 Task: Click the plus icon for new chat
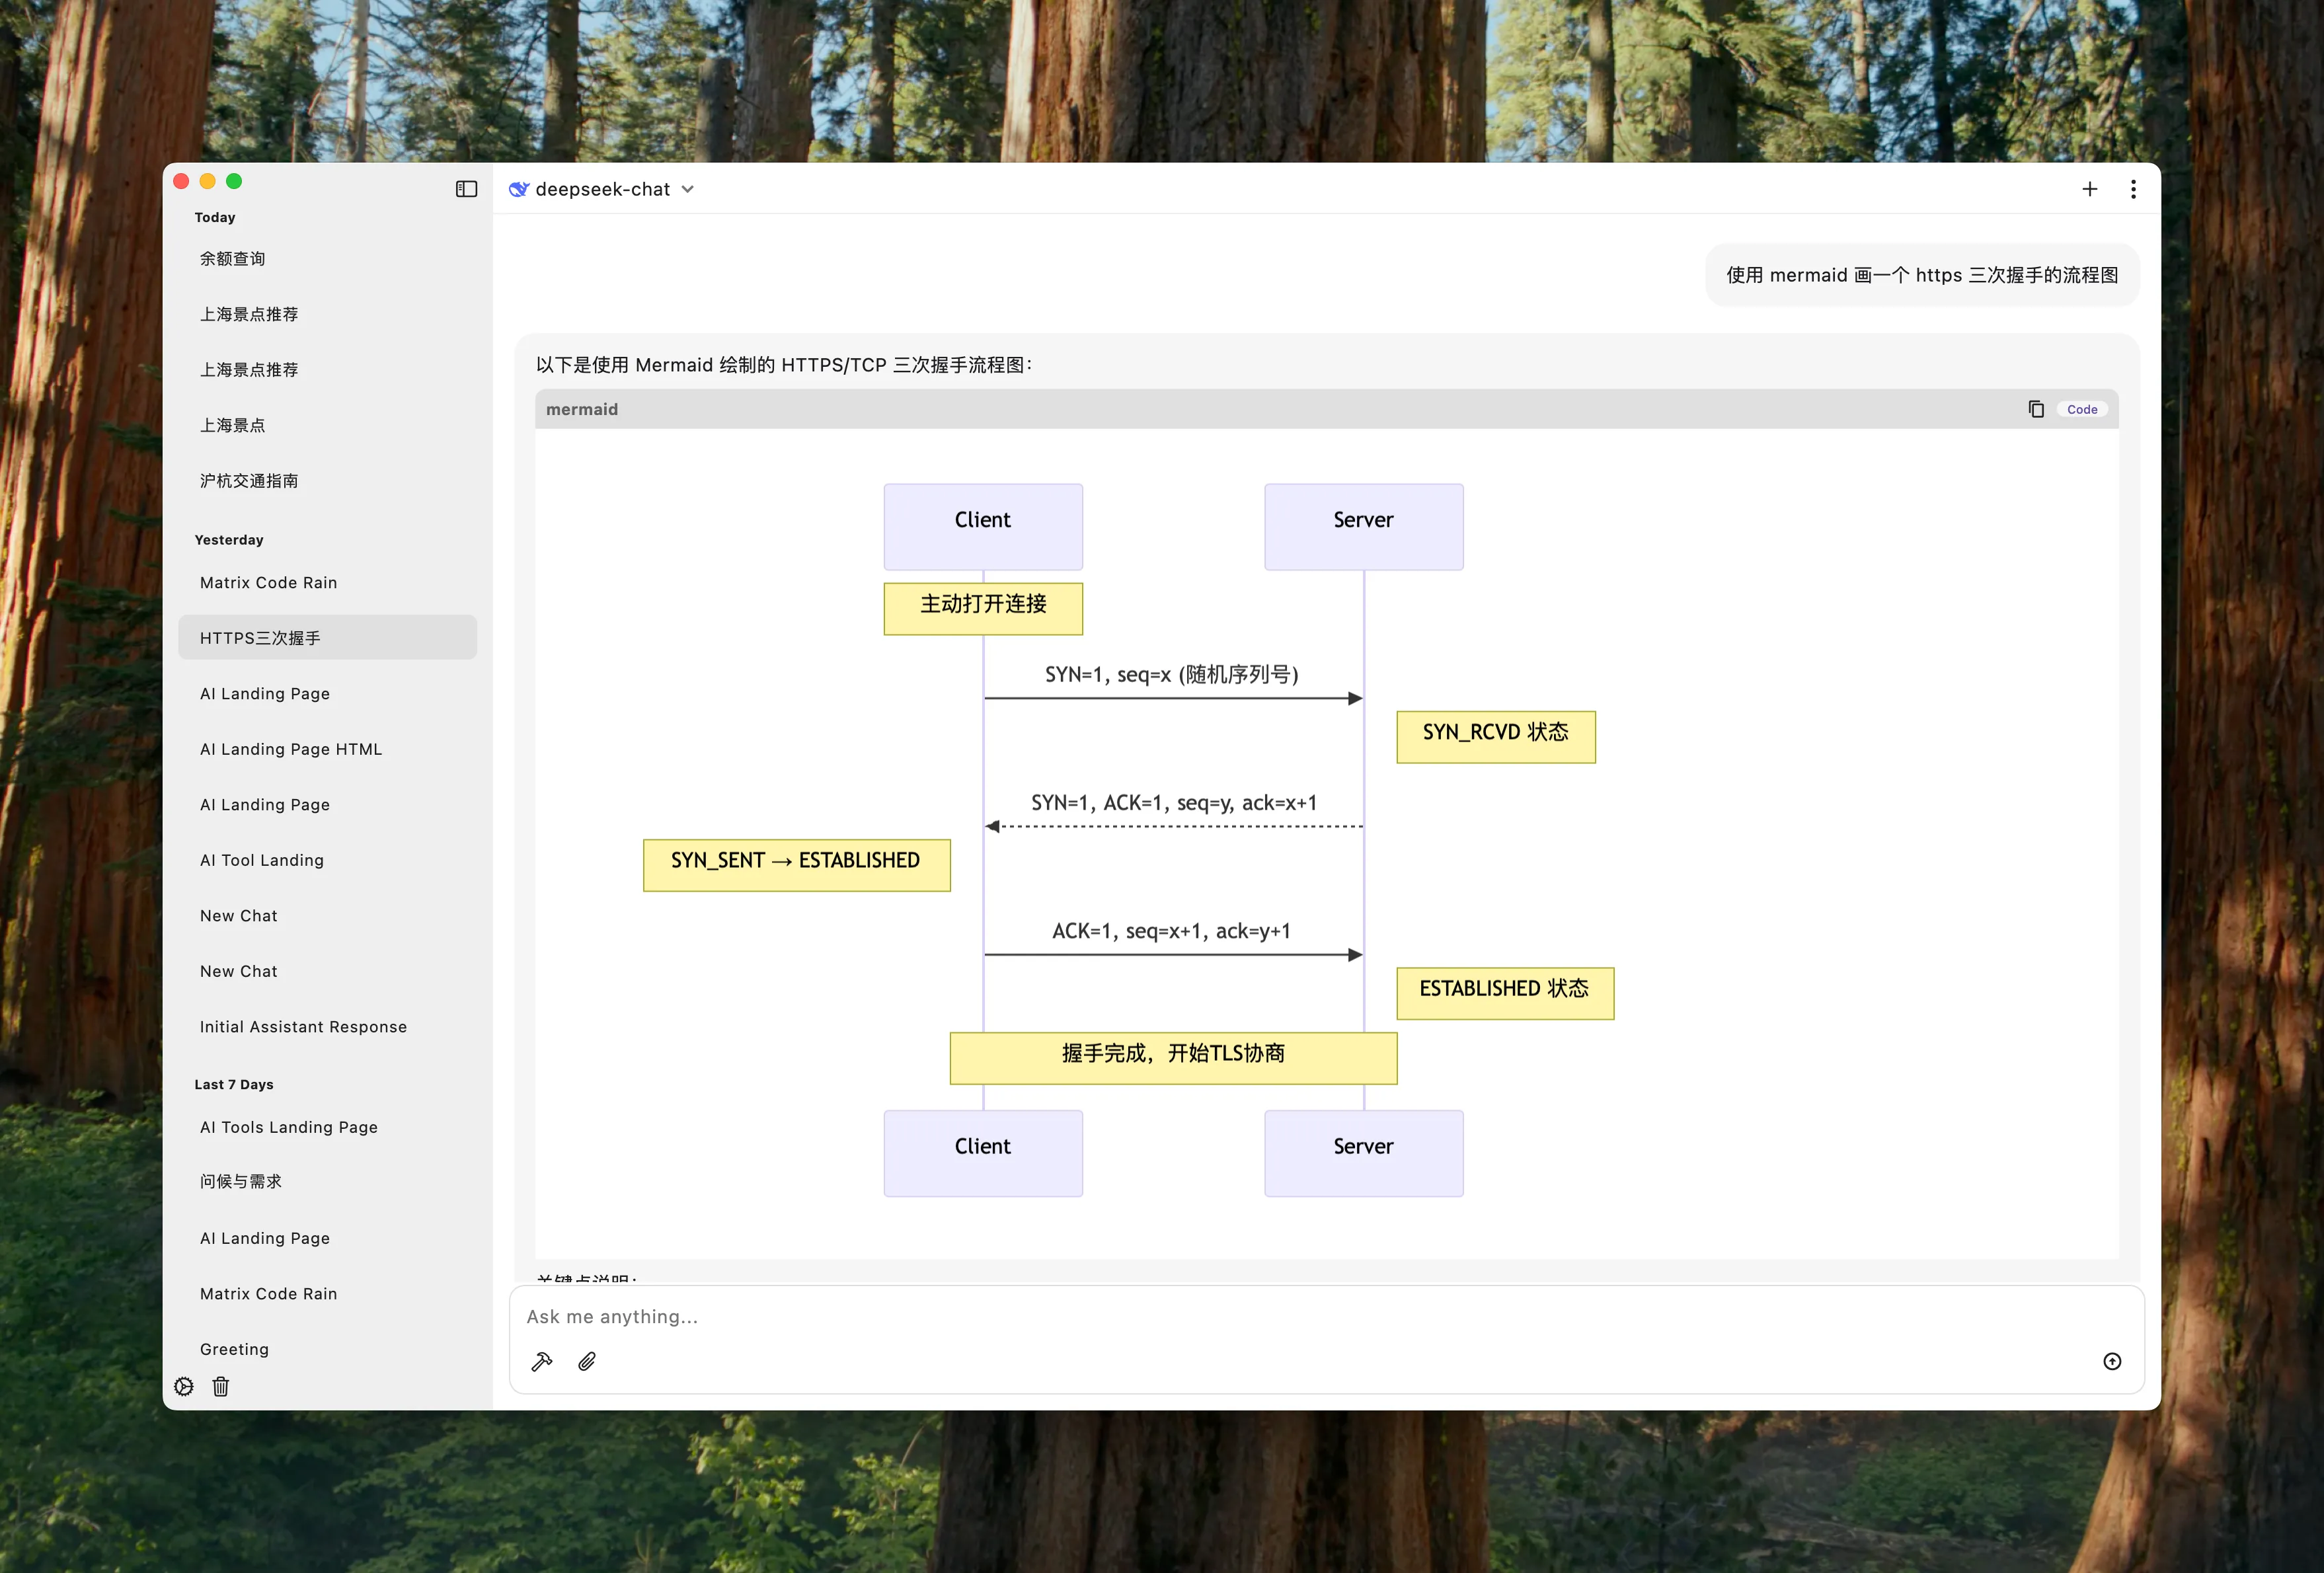[2089, 189]
